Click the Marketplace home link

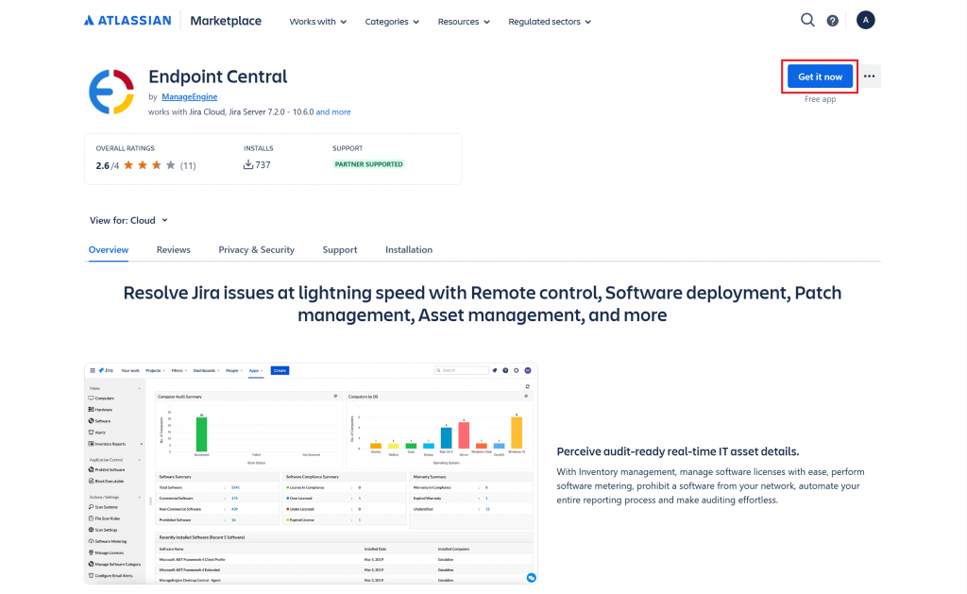pyautogui.click(x=226, y=21)
